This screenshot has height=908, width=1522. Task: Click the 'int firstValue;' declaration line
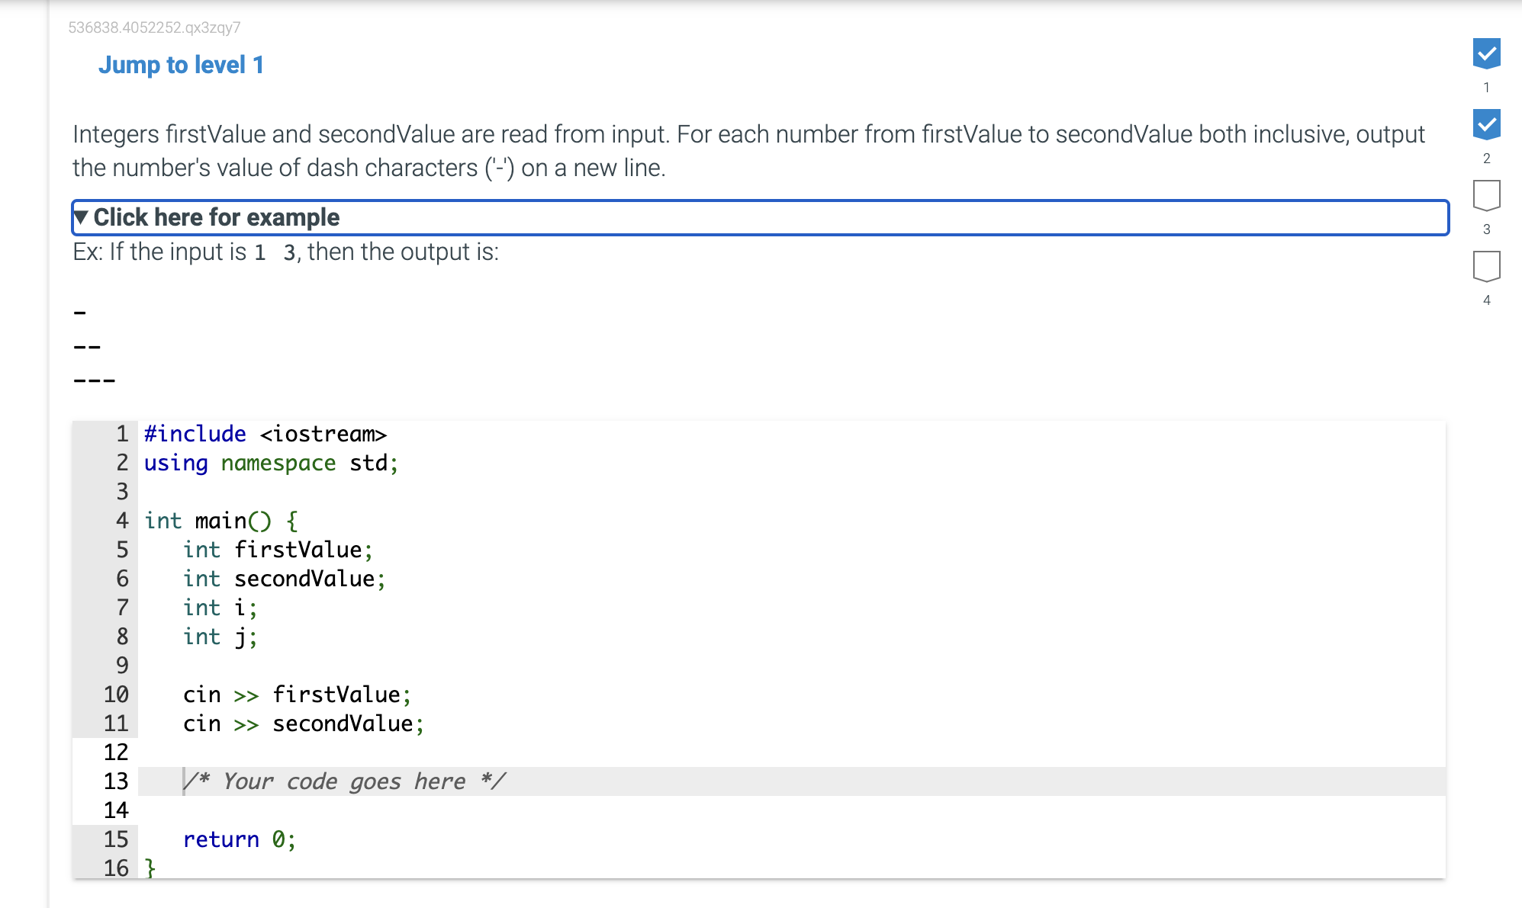278,550
